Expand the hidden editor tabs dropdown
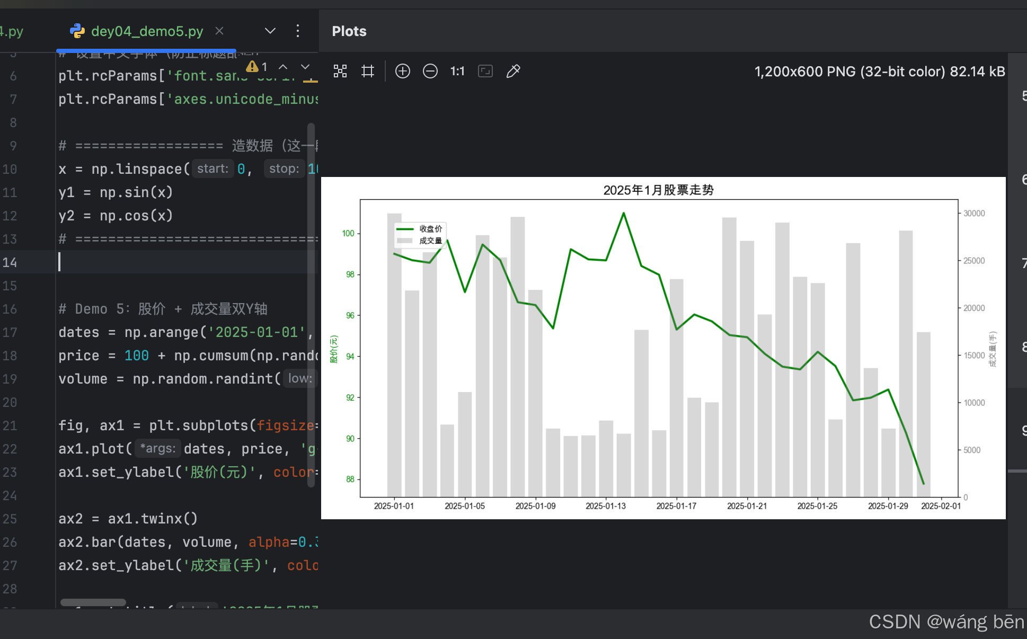1027x639 pixels. [270, 31]
